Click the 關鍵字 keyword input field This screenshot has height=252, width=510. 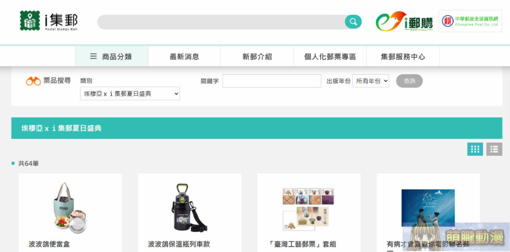(x=271, y=81)
